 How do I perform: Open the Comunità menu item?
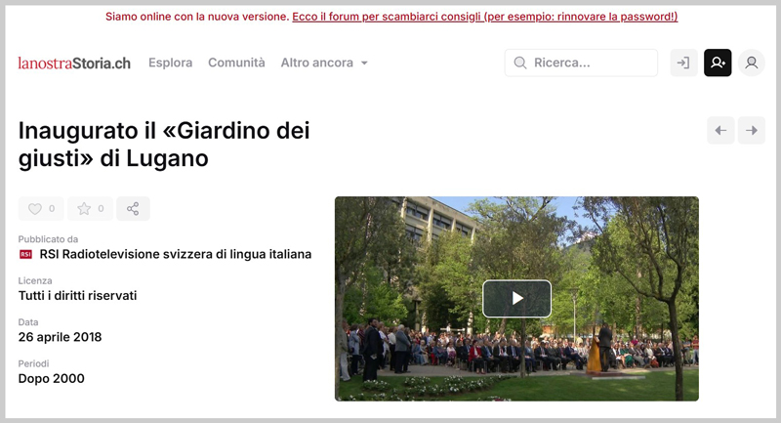236,63
